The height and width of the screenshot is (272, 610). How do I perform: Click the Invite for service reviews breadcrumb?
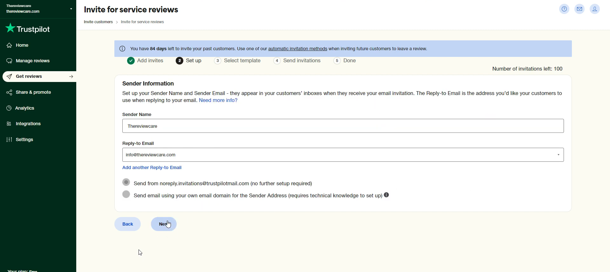142,22
